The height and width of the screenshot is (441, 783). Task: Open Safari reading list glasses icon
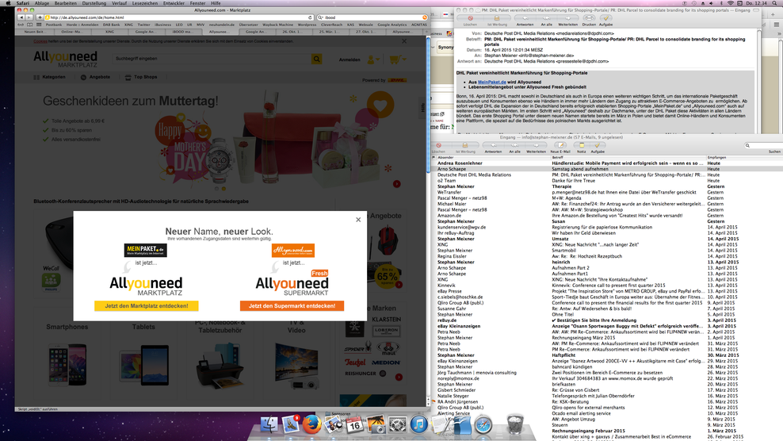[x=21, y=25]
